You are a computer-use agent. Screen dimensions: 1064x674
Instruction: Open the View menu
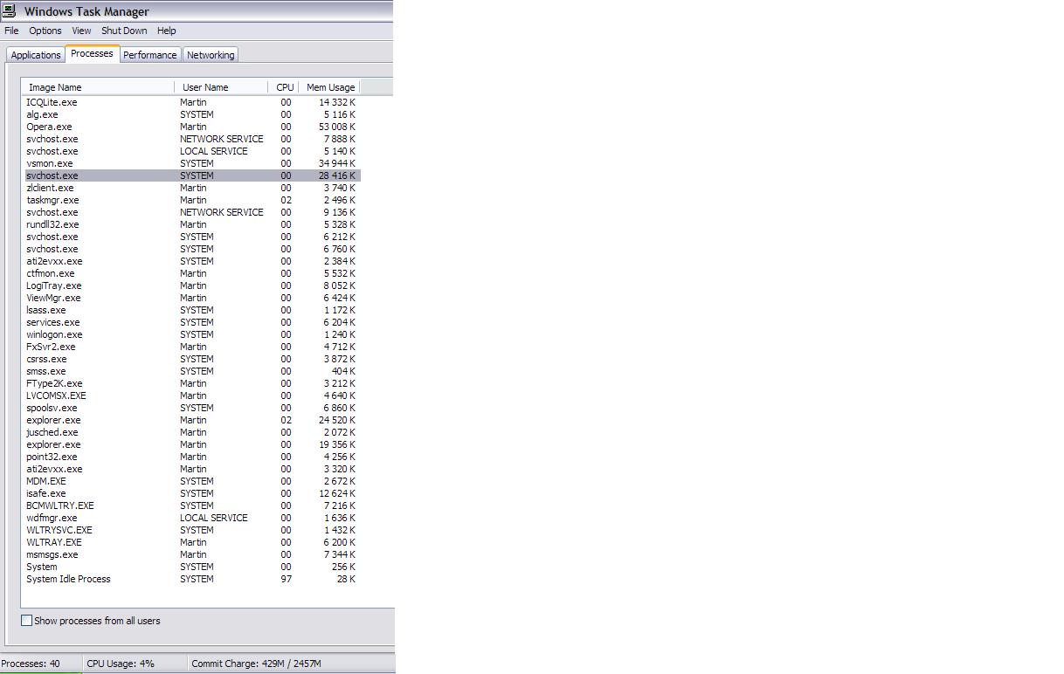81,31
